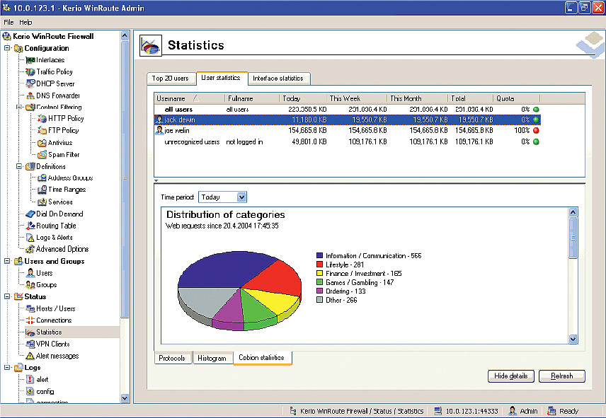Click the Traffic Policy icon in tree
The image size is (606, 418).
30,72
